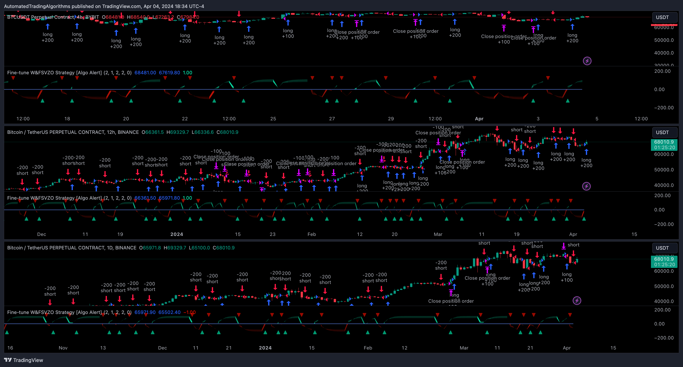This screenshot has width=683, height=367.
Task: Click the indicator value 65502.40 in the 1D pane
Action: (x=169, y=312)
